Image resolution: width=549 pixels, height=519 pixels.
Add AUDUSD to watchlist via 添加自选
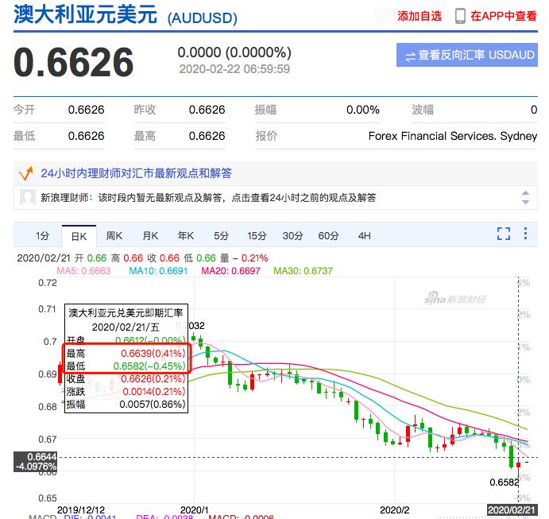(x=419, y=16)
